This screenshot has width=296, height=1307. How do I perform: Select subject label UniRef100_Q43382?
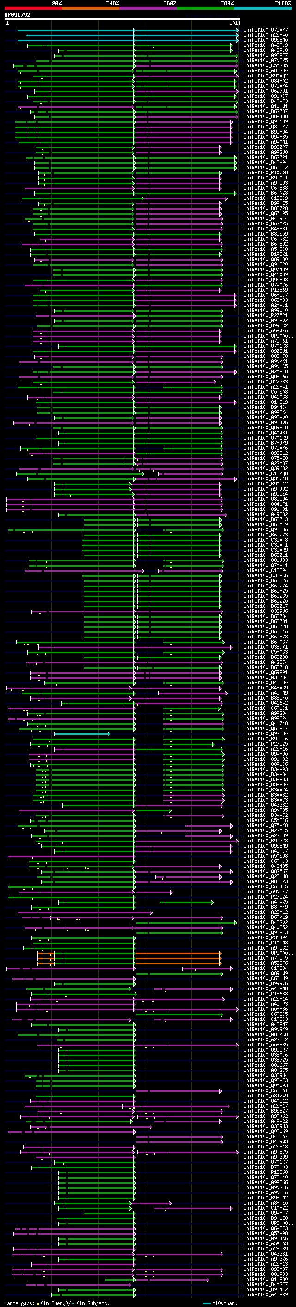(265, 805)
